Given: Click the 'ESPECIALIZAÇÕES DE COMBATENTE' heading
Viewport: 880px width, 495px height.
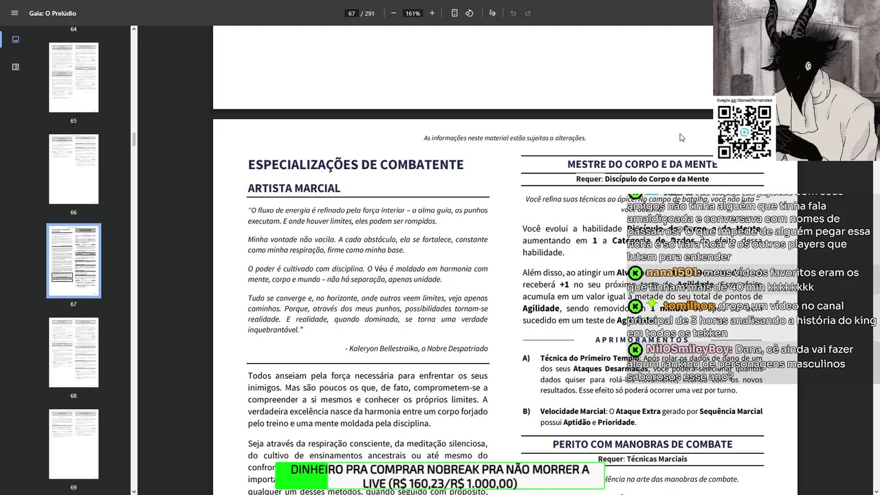Looking at the screenshot, I should 355,165.
